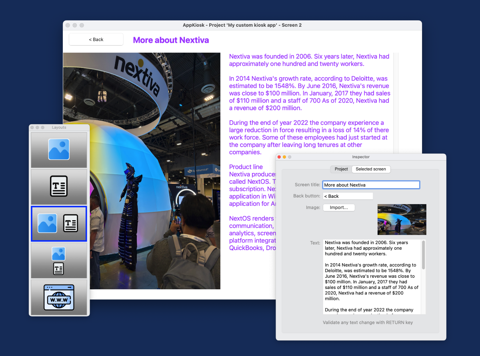Click the Import... image button
Image resolution: width=480 pixels, height=356 pixels.
(x=339, y=207)
